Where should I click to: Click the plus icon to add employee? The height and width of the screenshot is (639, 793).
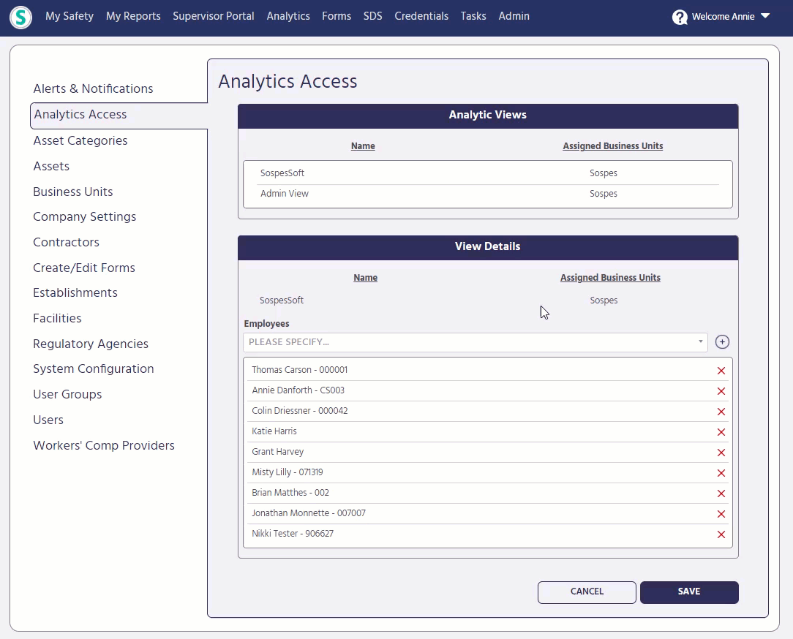point(722,341)
